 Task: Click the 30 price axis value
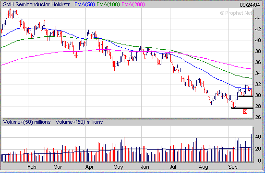(x=258, y=95)
